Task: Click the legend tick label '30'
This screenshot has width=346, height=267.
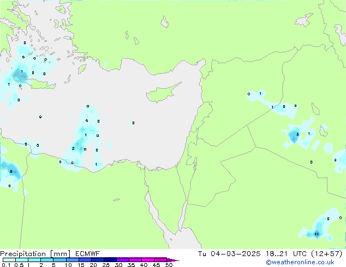Action: 118,265
